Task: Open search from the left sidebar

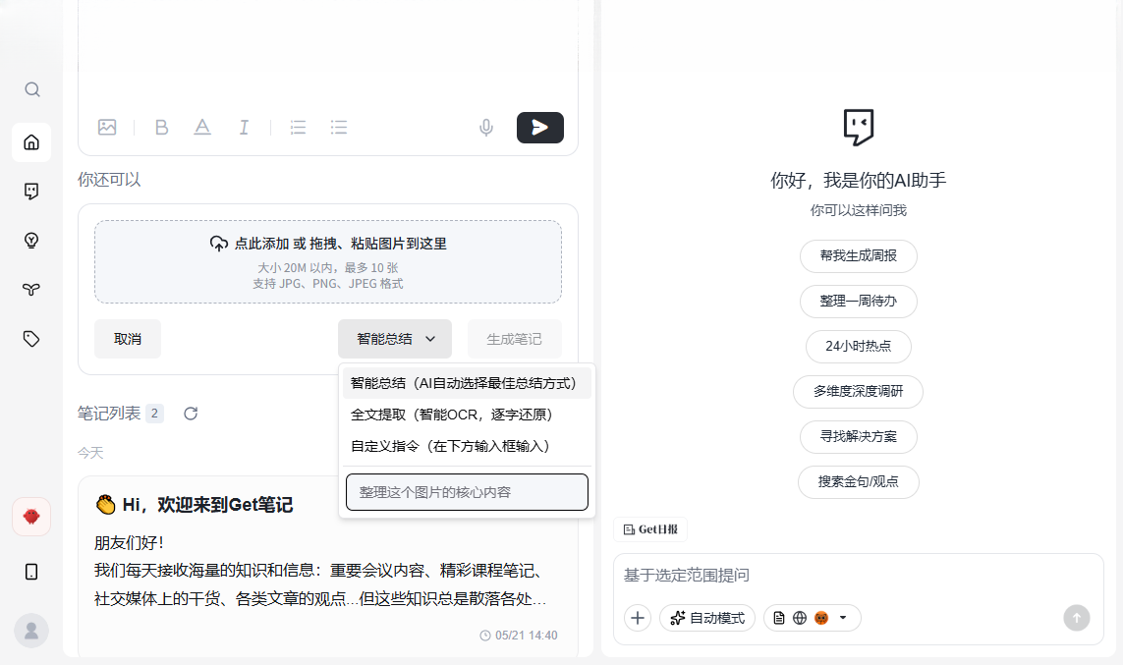Action: coord(31,89)
